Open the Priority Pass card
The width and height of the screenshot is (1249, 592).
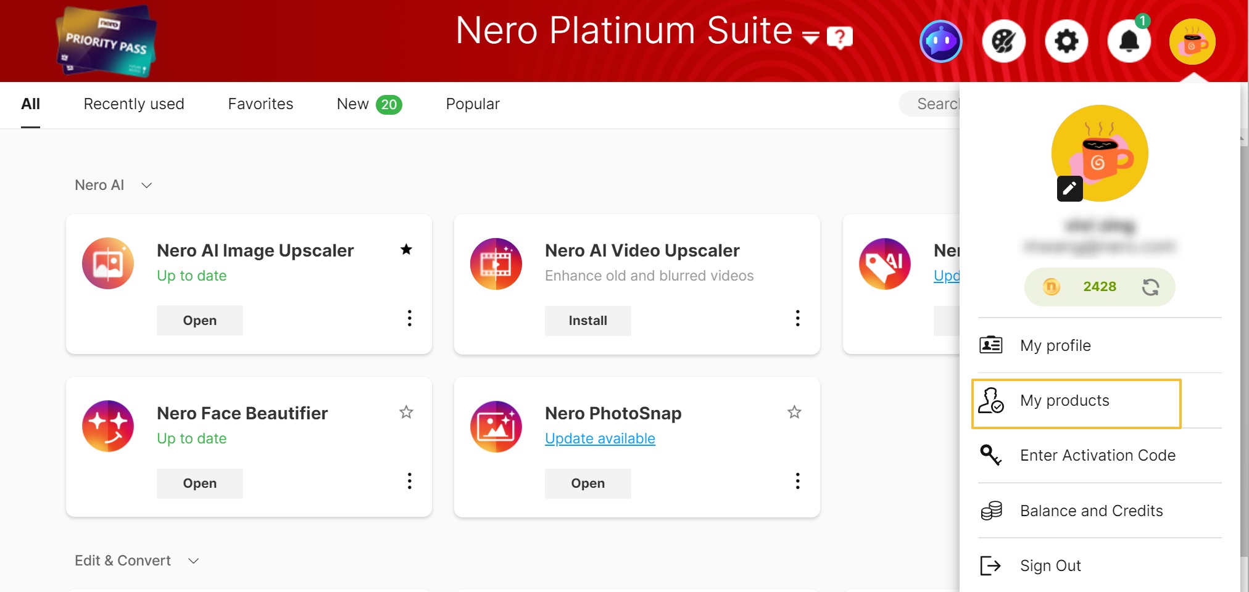tap(106, 41)
